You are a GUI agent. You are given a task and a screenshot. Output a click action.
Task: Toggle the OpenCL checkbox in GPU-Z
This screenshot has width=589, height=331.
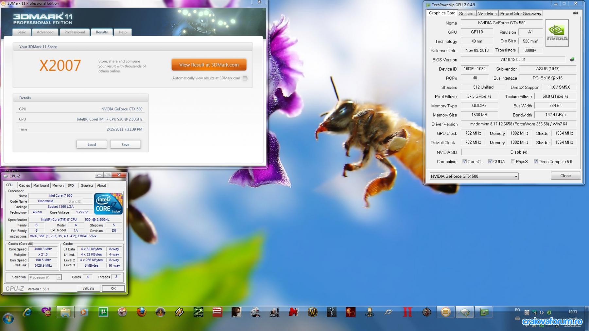[464, 161]
